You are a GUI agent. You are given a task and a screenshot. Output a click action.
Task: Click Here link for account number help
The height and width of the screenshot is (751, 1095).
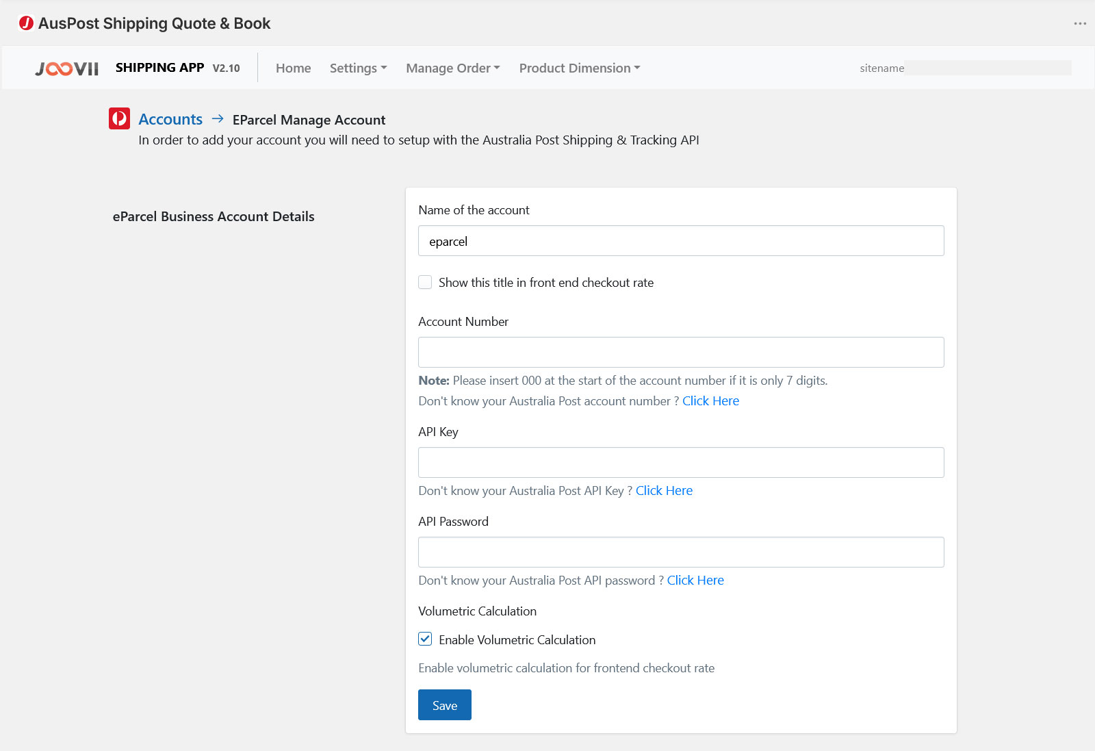click(x=710, y=401)
